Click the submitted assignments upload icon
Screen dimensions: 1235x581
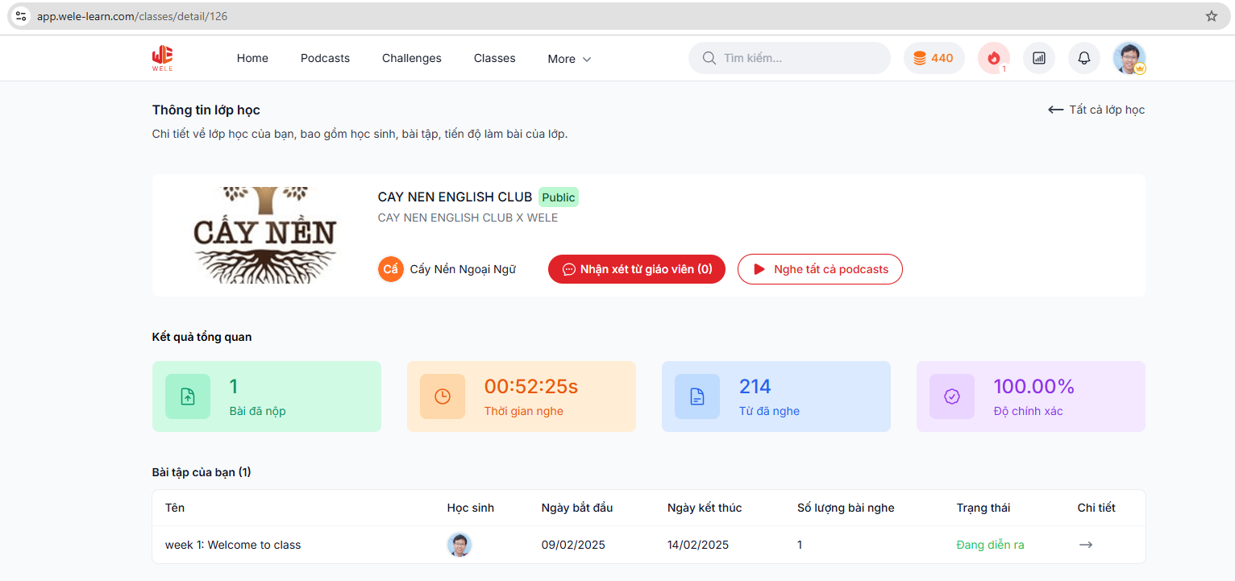click(x=188, y=396)
